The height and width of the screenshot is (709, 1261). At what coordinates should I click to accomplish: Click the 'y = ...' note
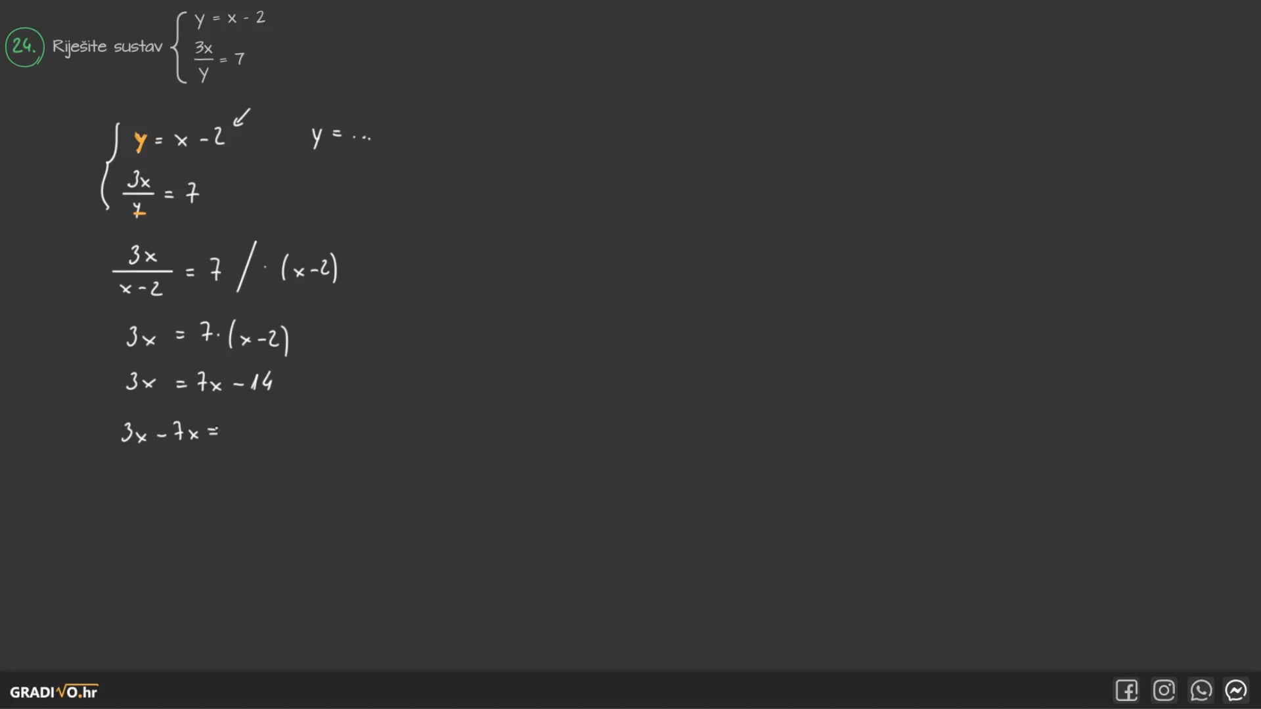point(341,136)
